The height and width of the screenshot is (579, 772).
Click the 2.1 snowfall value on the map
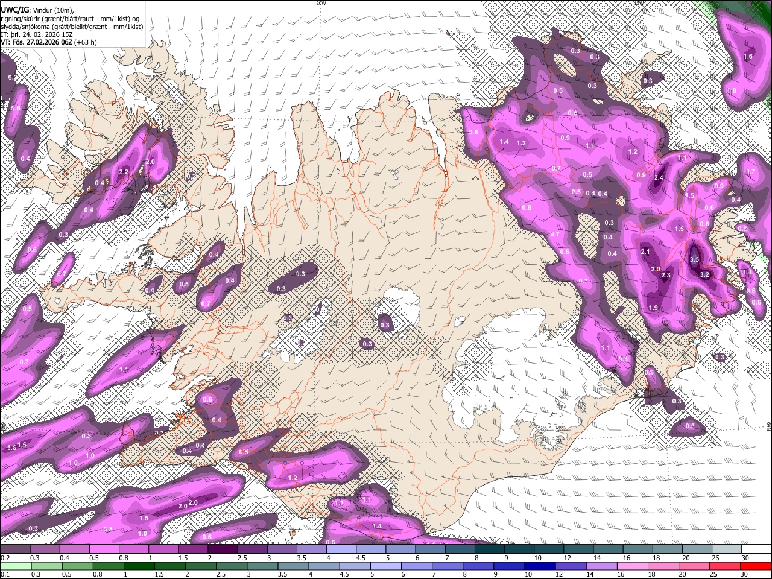pyautogui.click(x=645, y=252)
